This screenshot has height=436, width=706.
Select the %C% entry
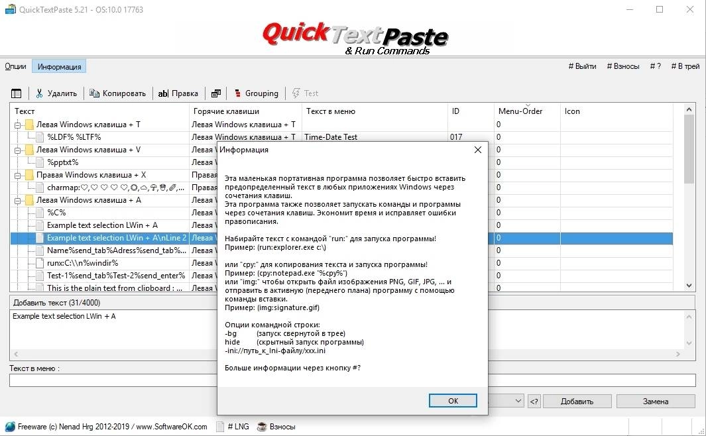[56, 213]
